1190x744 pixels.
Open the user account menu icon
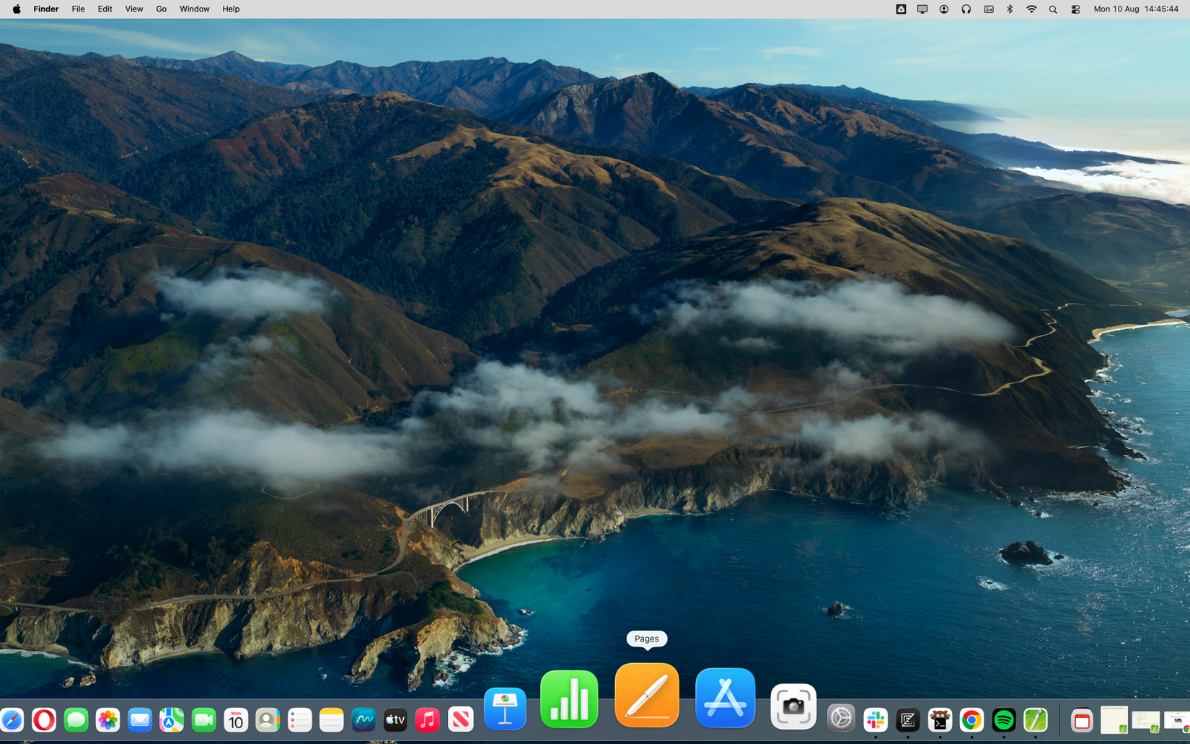pos(944,9)
